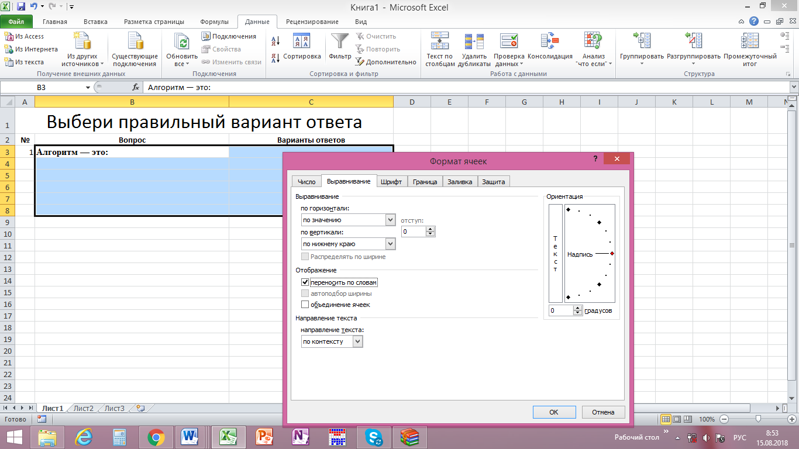
Task: Click the Из Access import icon
Action: click(9, 36)
